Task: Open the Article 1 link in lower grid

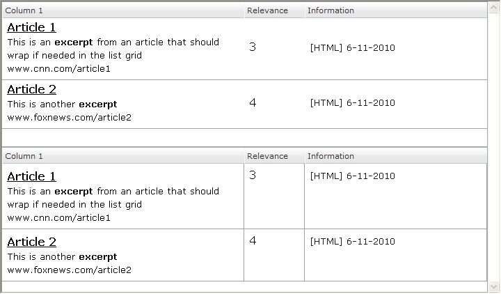Action: pyautogui.click(x=31, y=177)
